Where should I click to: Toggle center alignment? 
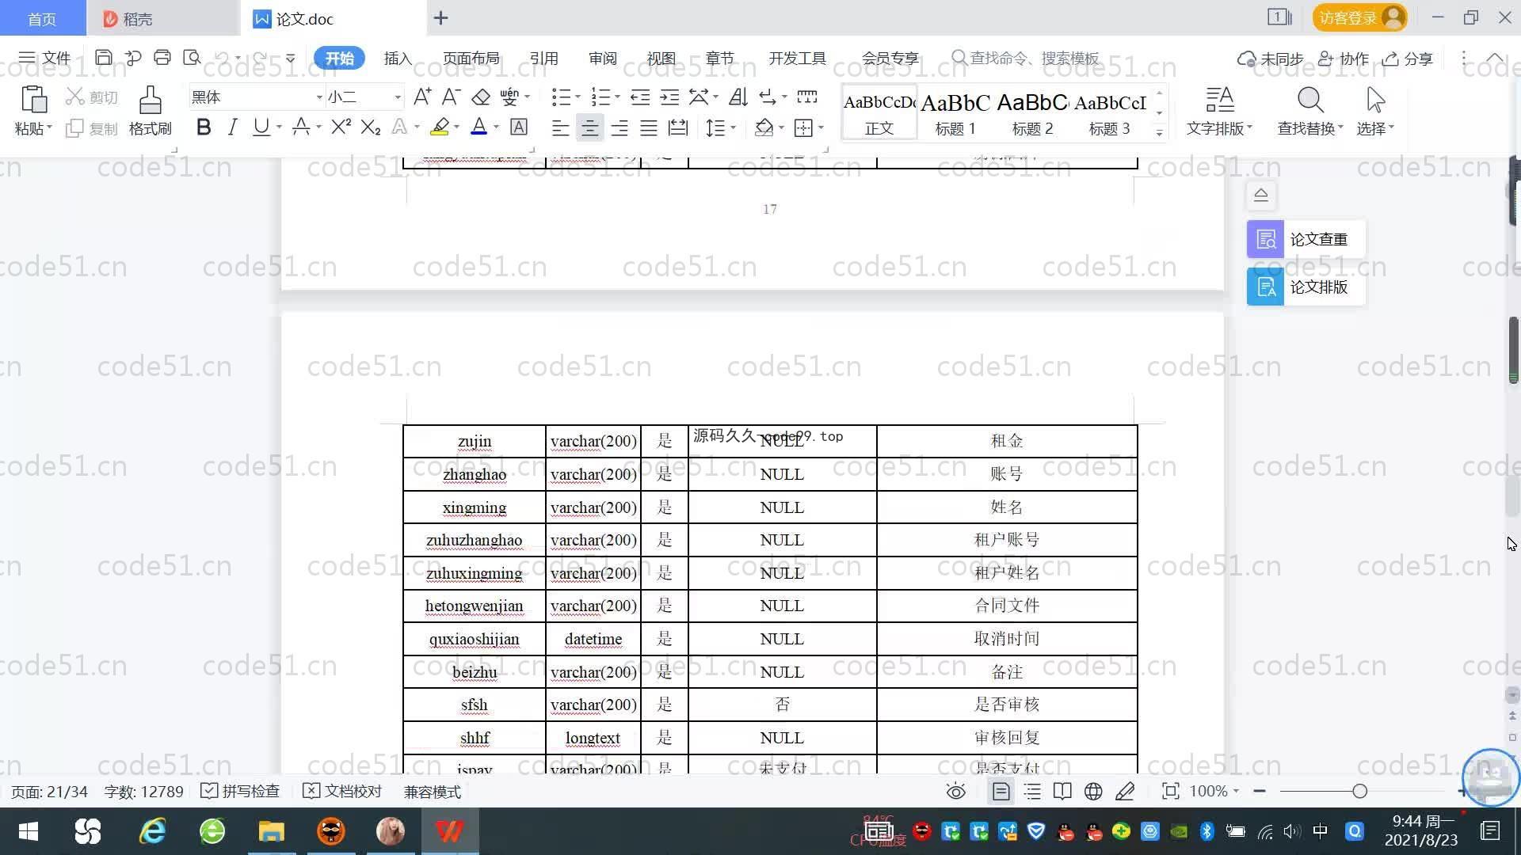(x=589, y=127)
